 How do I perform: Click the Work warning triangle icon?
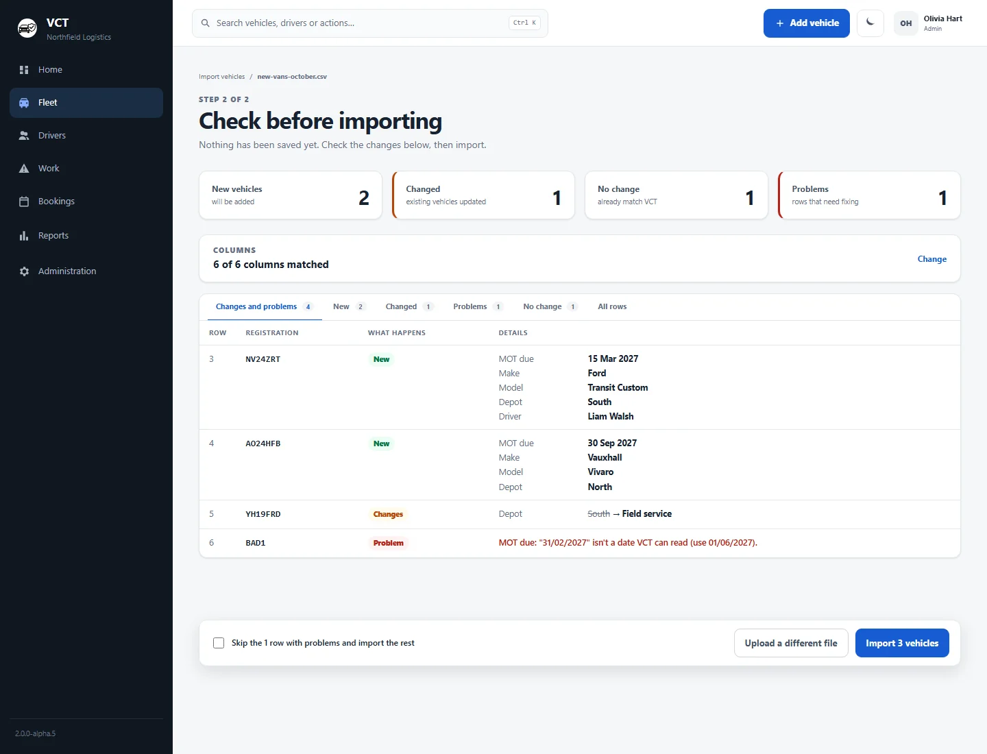(24, 169)
